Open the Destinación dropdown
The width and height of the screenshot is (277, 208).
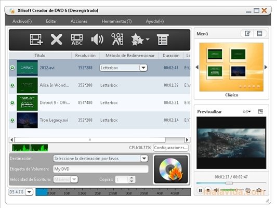144,159
